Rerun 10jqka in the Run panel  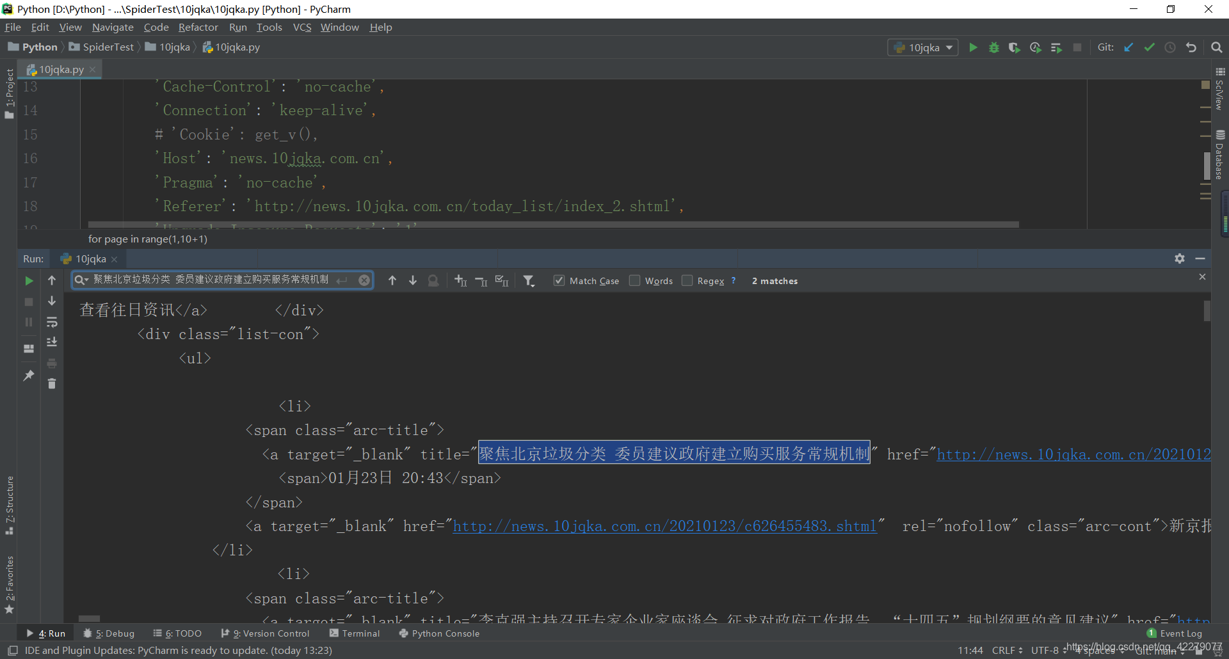click(29, 281)
